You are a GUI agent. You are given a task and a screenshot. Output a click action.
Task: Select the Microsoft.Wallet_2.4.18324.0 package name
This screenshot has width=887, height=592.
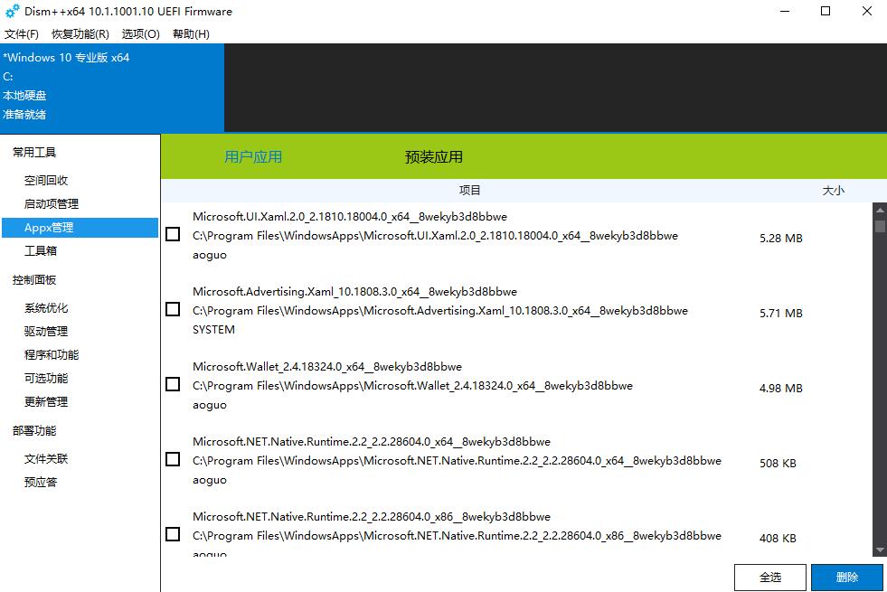coord(327,366)
